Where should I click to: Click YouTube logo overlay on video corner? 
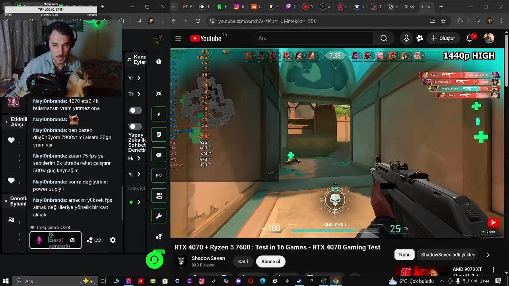point(493,223)
